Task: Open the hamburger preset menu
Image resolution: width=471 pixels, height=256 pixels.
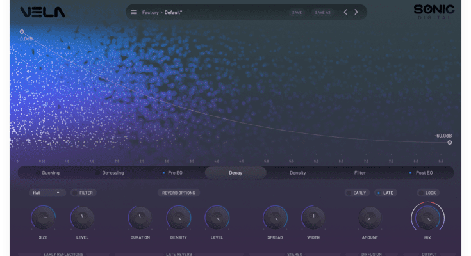Action: 134,12
